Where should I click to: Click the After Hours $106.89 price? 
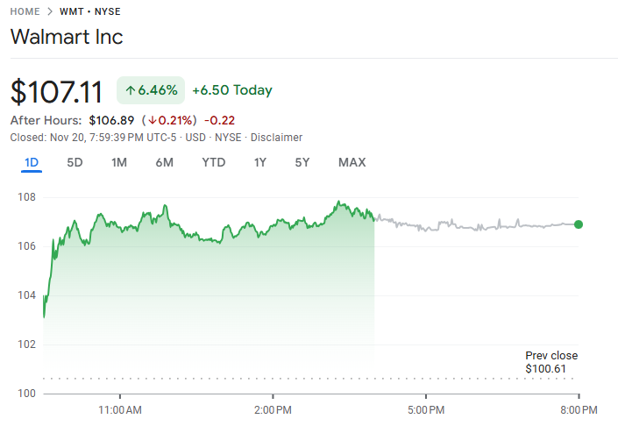111,120
